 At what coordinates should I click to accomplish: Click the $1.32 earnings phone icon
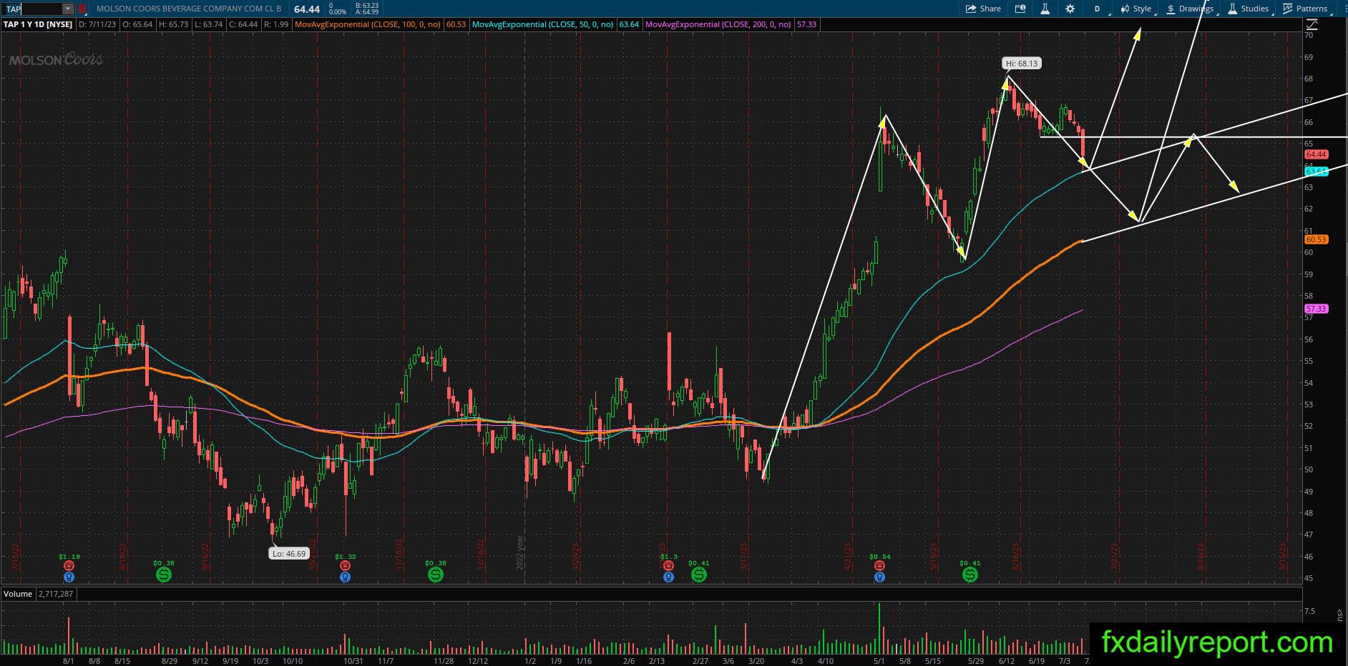coord(345,565)
